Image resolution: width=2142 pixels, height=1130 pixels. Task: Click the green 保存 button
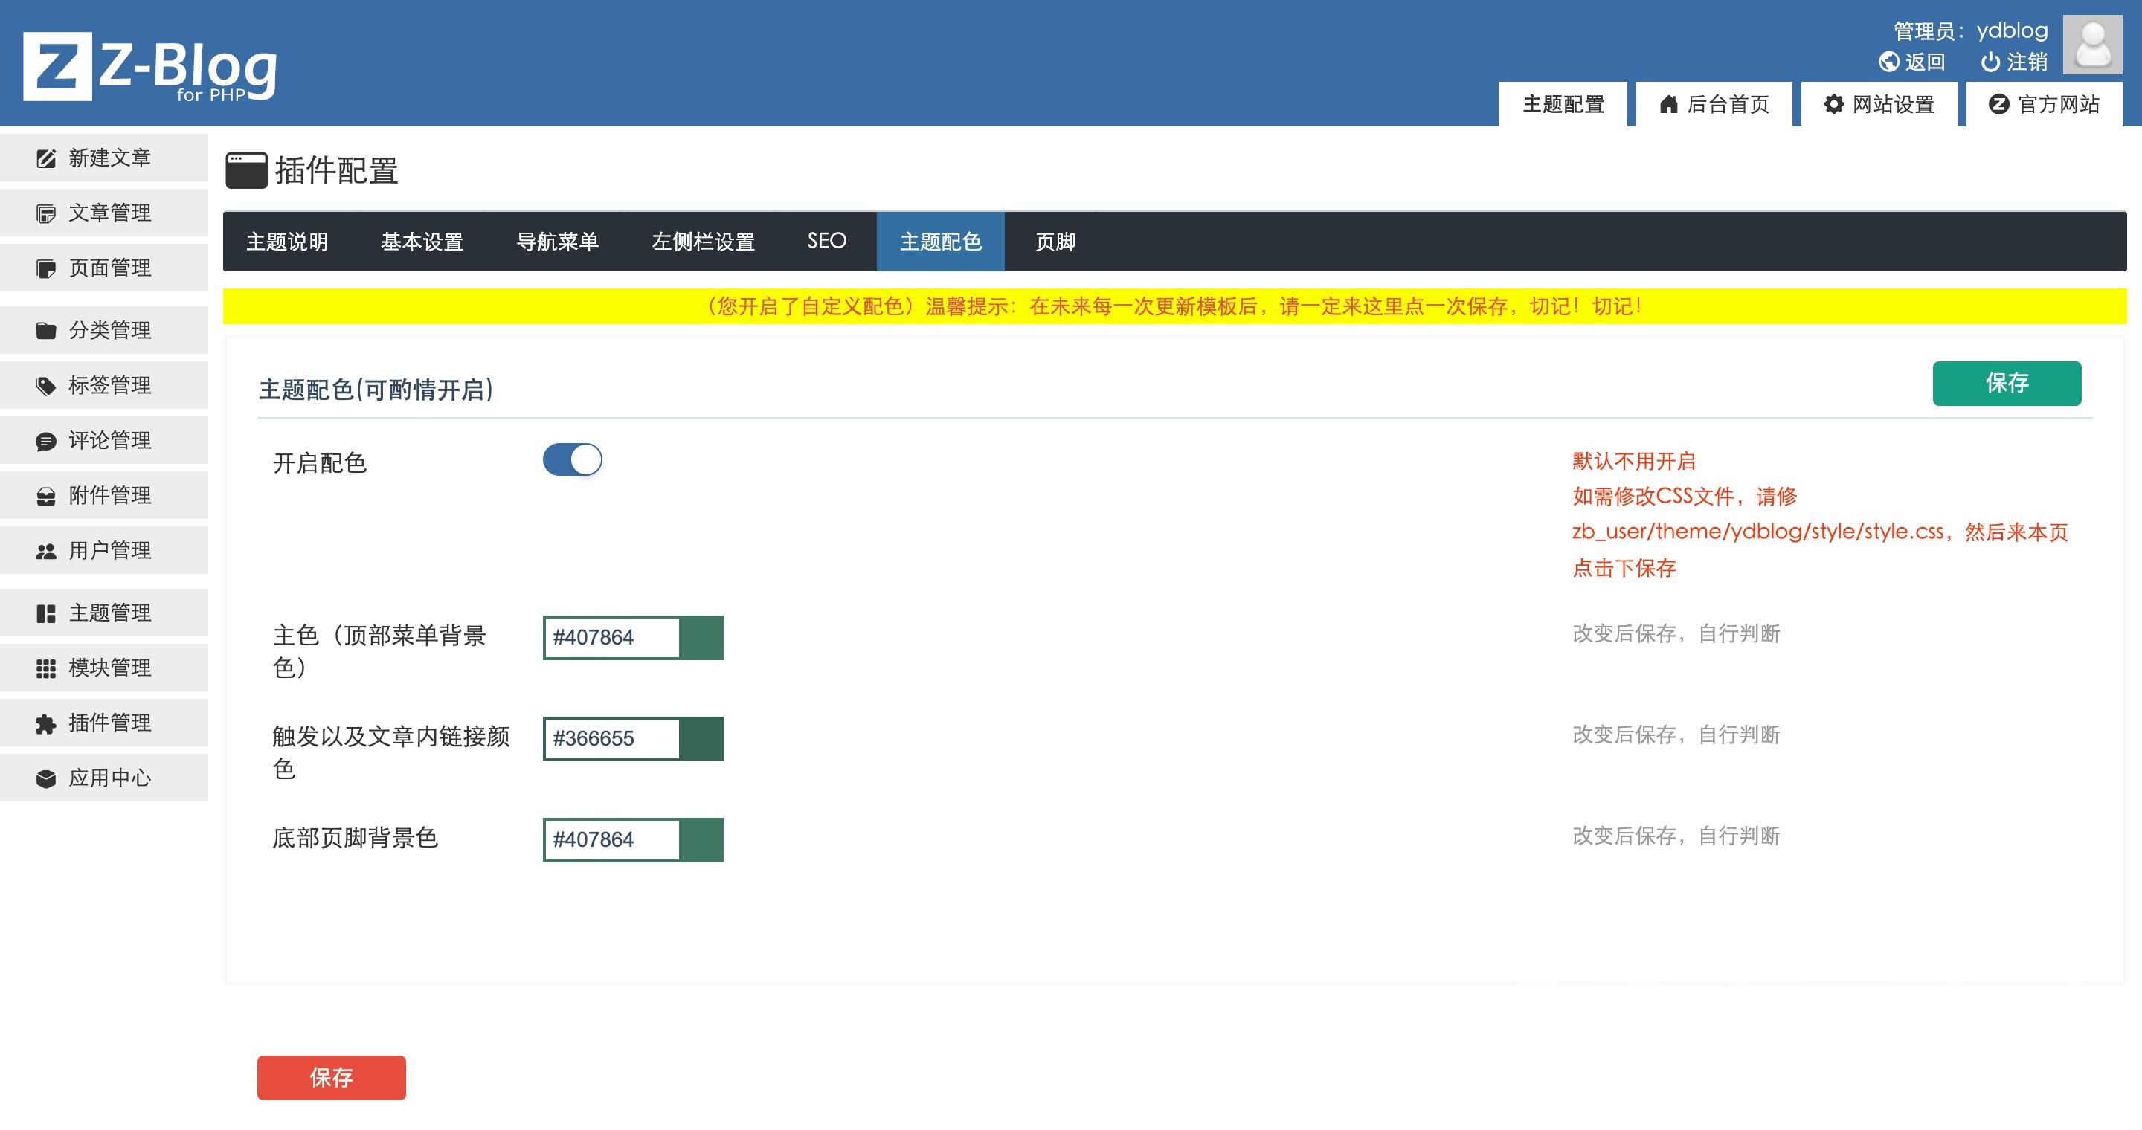coord(2006,383)
